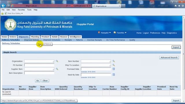Click the KFUPM university logo

coord(10,25)
